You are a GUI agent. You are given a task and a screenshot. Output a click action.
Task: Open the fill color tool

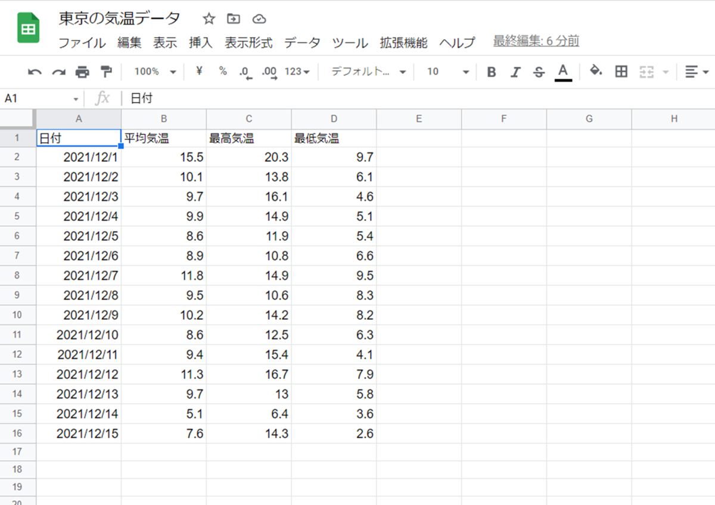(x=595, y=71)
